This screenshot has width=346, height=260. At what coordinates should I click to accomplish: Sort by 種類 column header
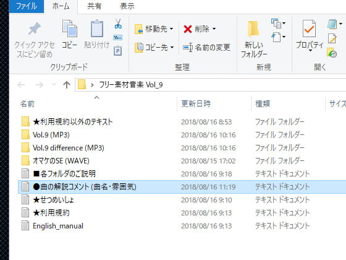[x=263, y=104]
